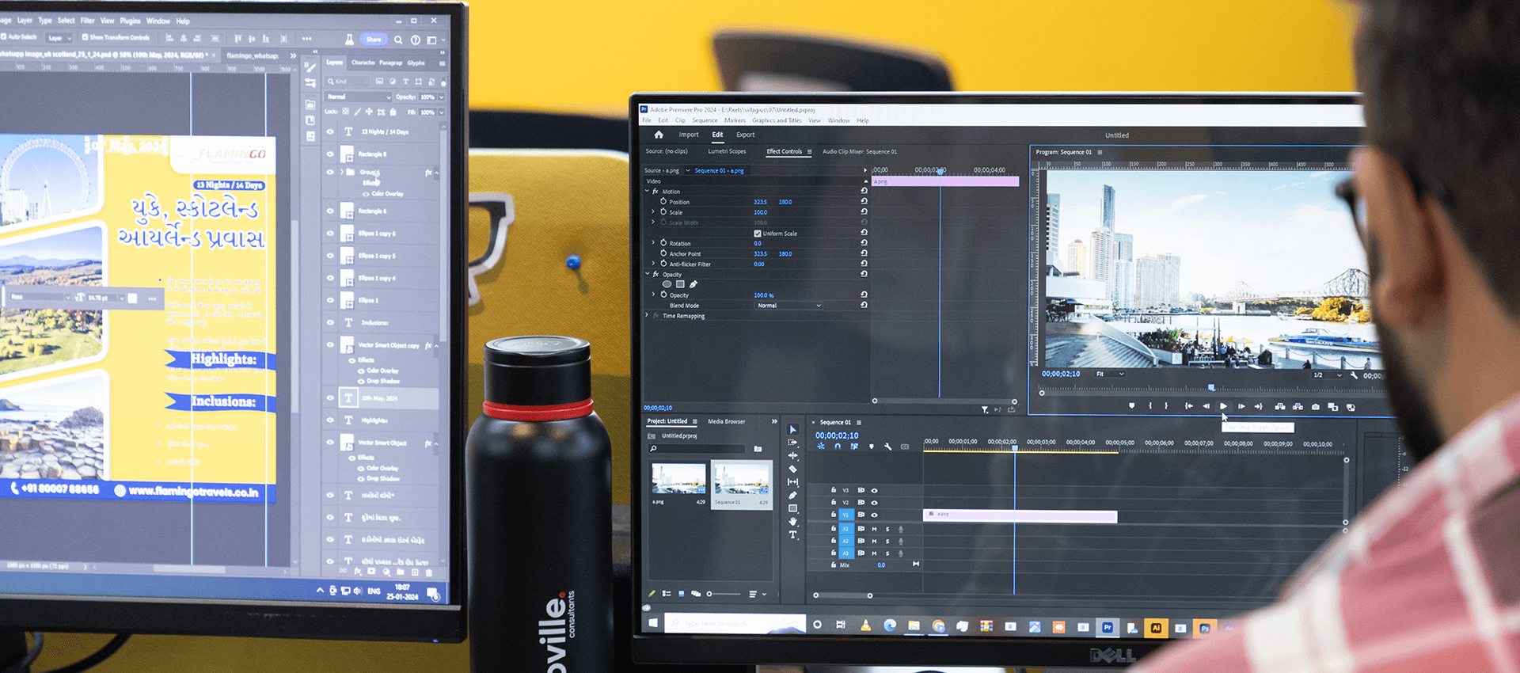
Task: Hide the Rectangle 8 layer in Photoshop
Action: pos(330,154)
